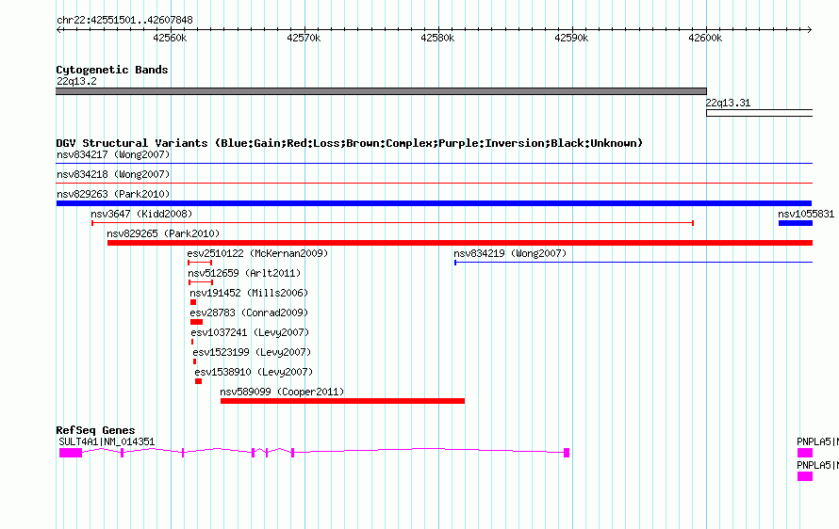Screen dimensions: 839x529
Task: Select the 22q13.2 band label
Action: [76, 82]
